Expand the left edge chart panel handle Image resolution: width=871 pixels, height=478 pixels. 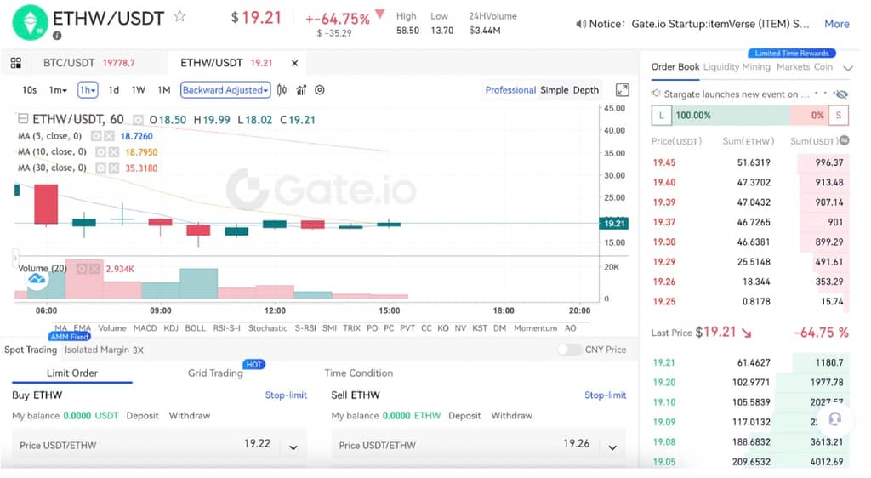click(x=15, y=257)
